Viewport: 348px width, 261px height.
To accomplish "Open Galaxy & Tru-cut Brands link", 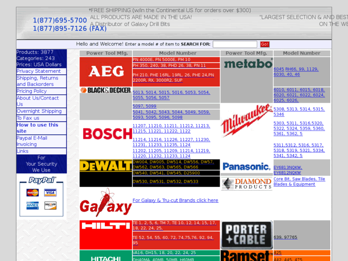I will click(175, 200).
